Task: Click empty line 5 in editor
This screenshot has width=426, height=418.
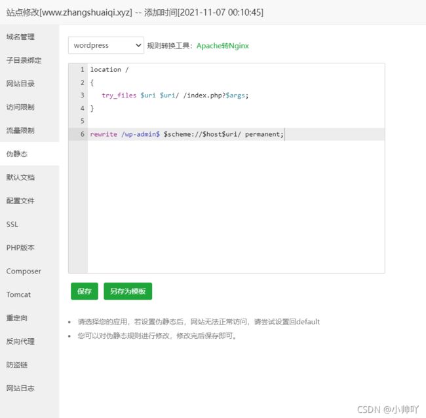Action: (x=236, y=121)
